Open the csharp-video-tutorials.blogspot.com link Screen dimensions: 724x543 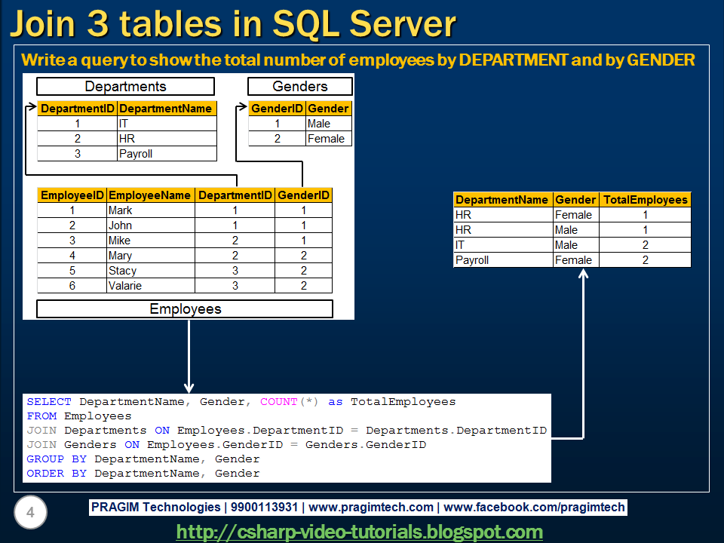[x=359, y=532]
